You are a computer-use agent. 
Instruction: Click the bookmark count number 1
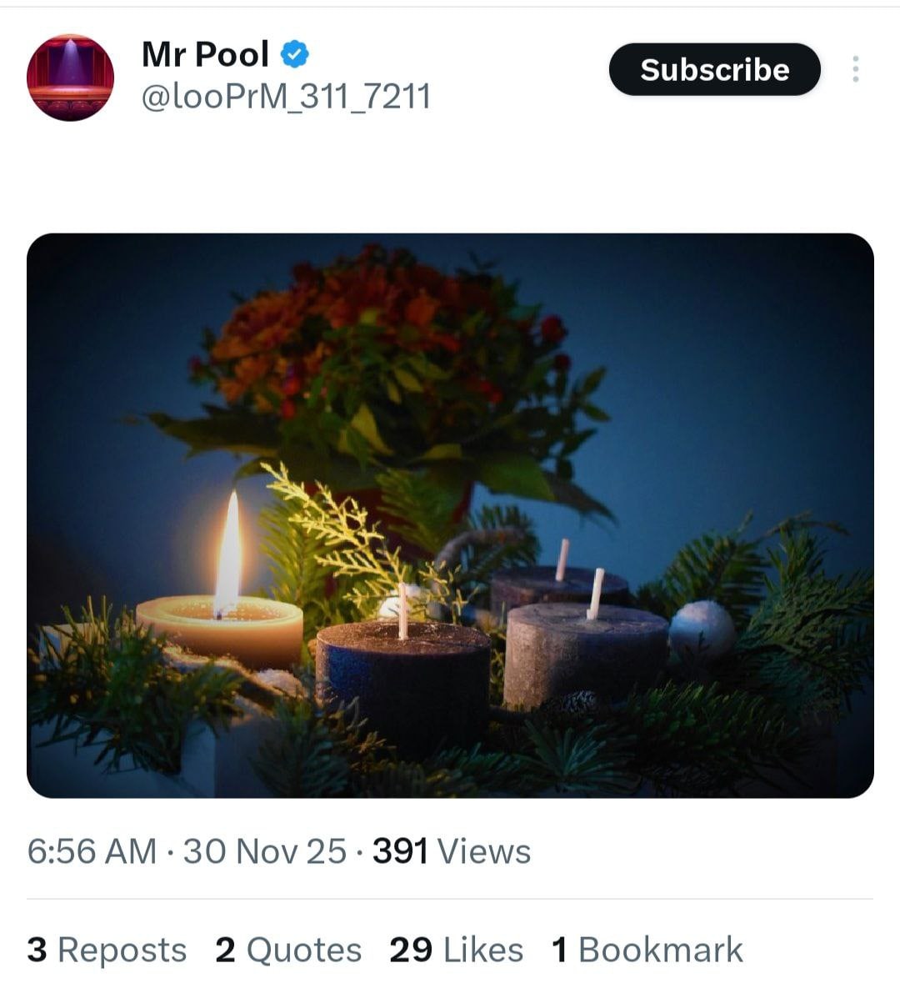560,950
